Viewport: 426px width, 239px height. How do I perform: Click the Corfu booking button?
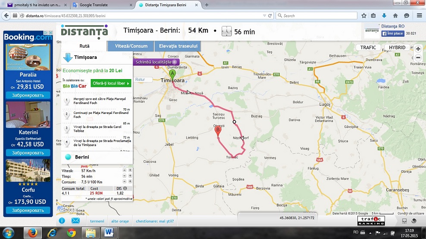coord(28,210)
